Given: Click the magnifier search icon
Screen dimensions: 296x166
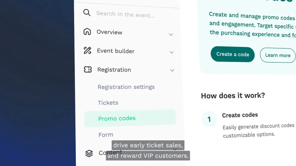Looking at the screenshot, I should 87,13.
